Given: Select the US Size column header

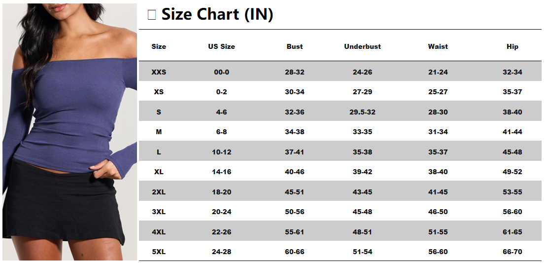Looking at the screenshot, I should tap(221, 46).
